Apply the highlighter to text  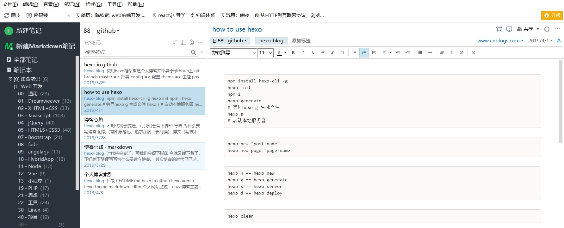(x=332, y=53)
